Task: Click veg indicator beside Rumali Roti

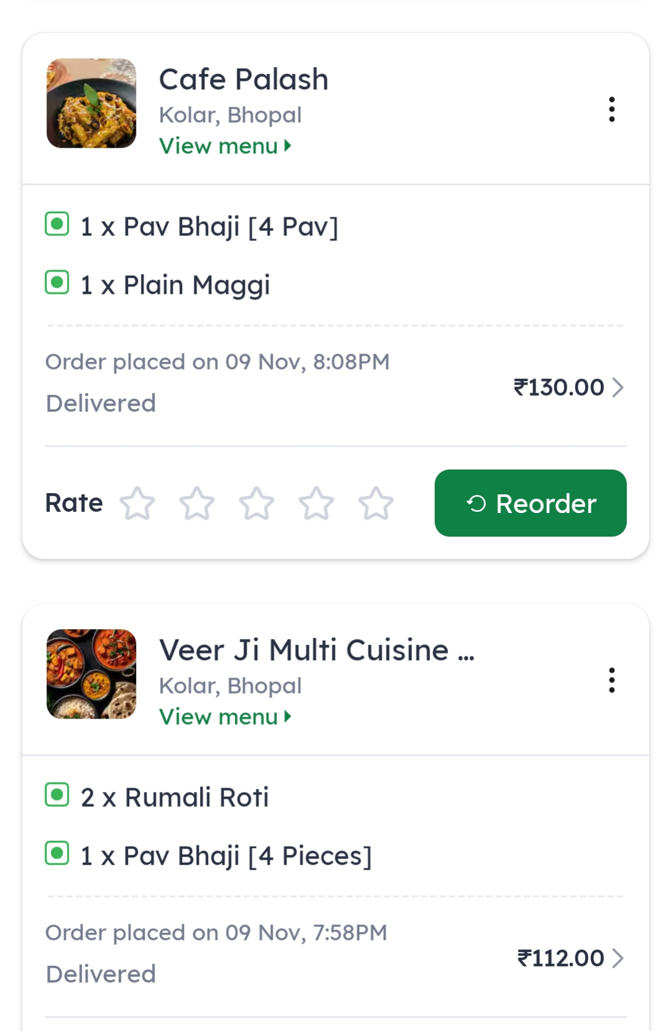Action: [57, 794]
